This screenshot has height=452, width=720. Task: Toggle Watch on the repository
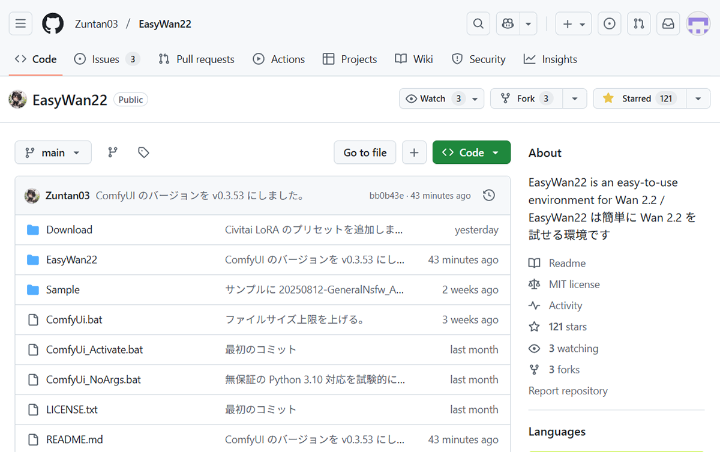click(433, 98)
